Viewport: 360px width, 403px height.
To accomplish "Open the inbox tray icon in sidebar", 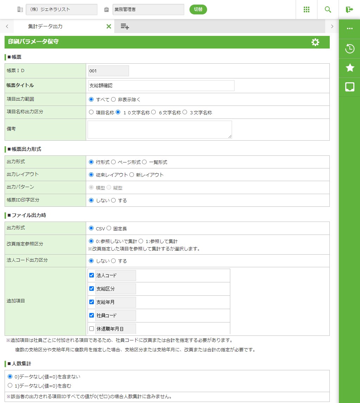I will (350, 87).
